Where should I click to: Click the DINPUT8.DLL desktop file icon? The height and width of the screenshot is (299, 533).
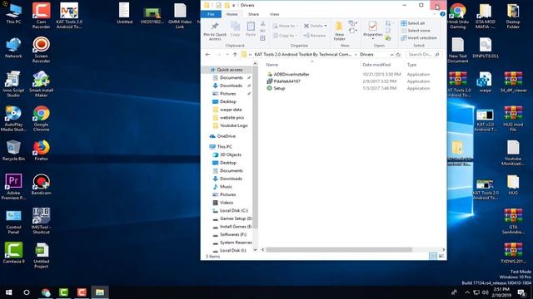(486, 48)
